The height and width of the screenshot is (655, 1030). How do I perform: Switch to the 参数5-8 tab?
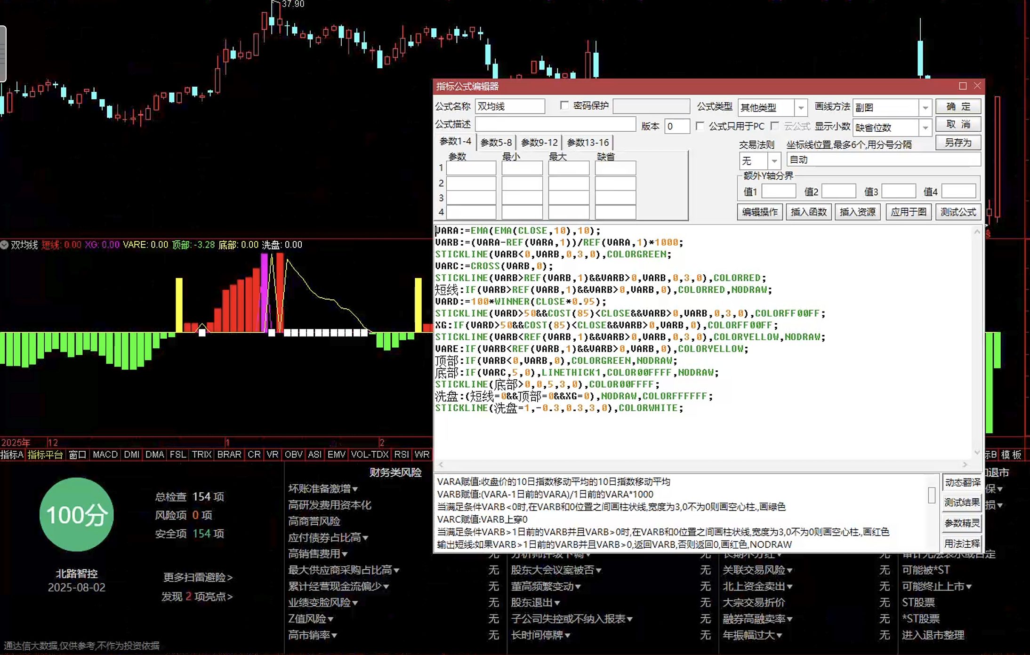coord(496,143)
